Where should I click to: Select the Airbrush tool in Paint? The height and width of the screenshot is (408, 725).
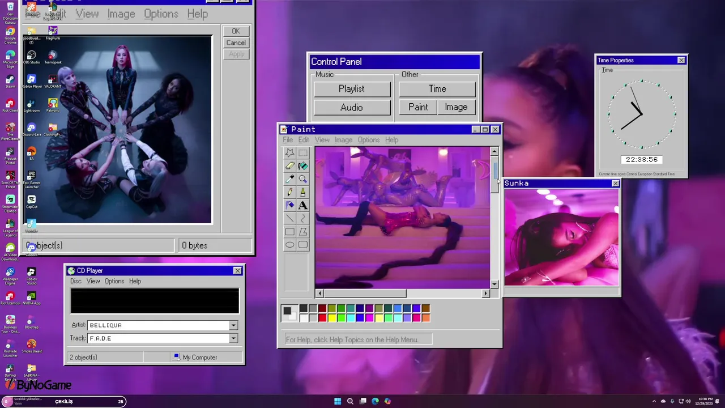(289, 205)
